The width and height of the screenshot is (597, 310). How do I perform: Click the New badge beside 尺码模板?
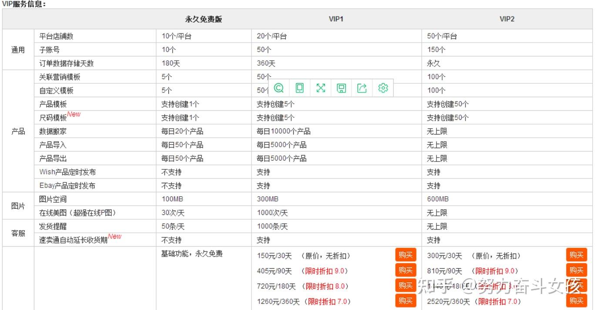click(74, 114)
